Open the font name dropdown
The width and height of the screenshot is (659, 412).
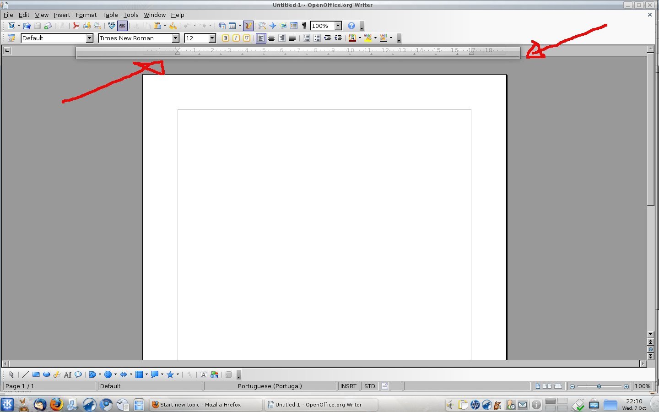click(175, 38)
